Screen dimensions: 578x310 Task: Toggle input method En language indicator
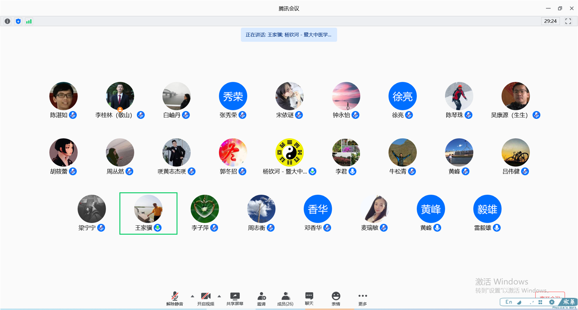coord(509,302)
